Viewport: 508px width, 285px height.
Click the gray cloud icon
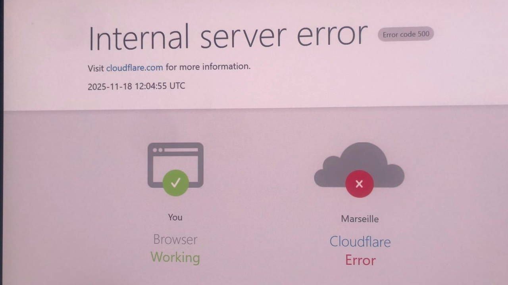coord(359,165)
